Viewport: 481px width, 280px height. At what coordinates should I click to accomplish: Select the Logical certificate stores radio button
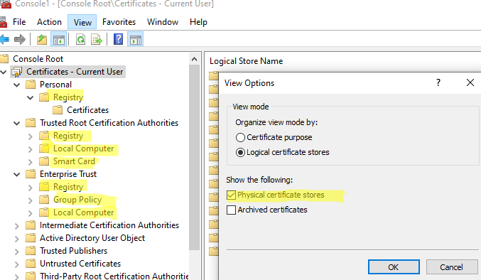click(240, 152)
